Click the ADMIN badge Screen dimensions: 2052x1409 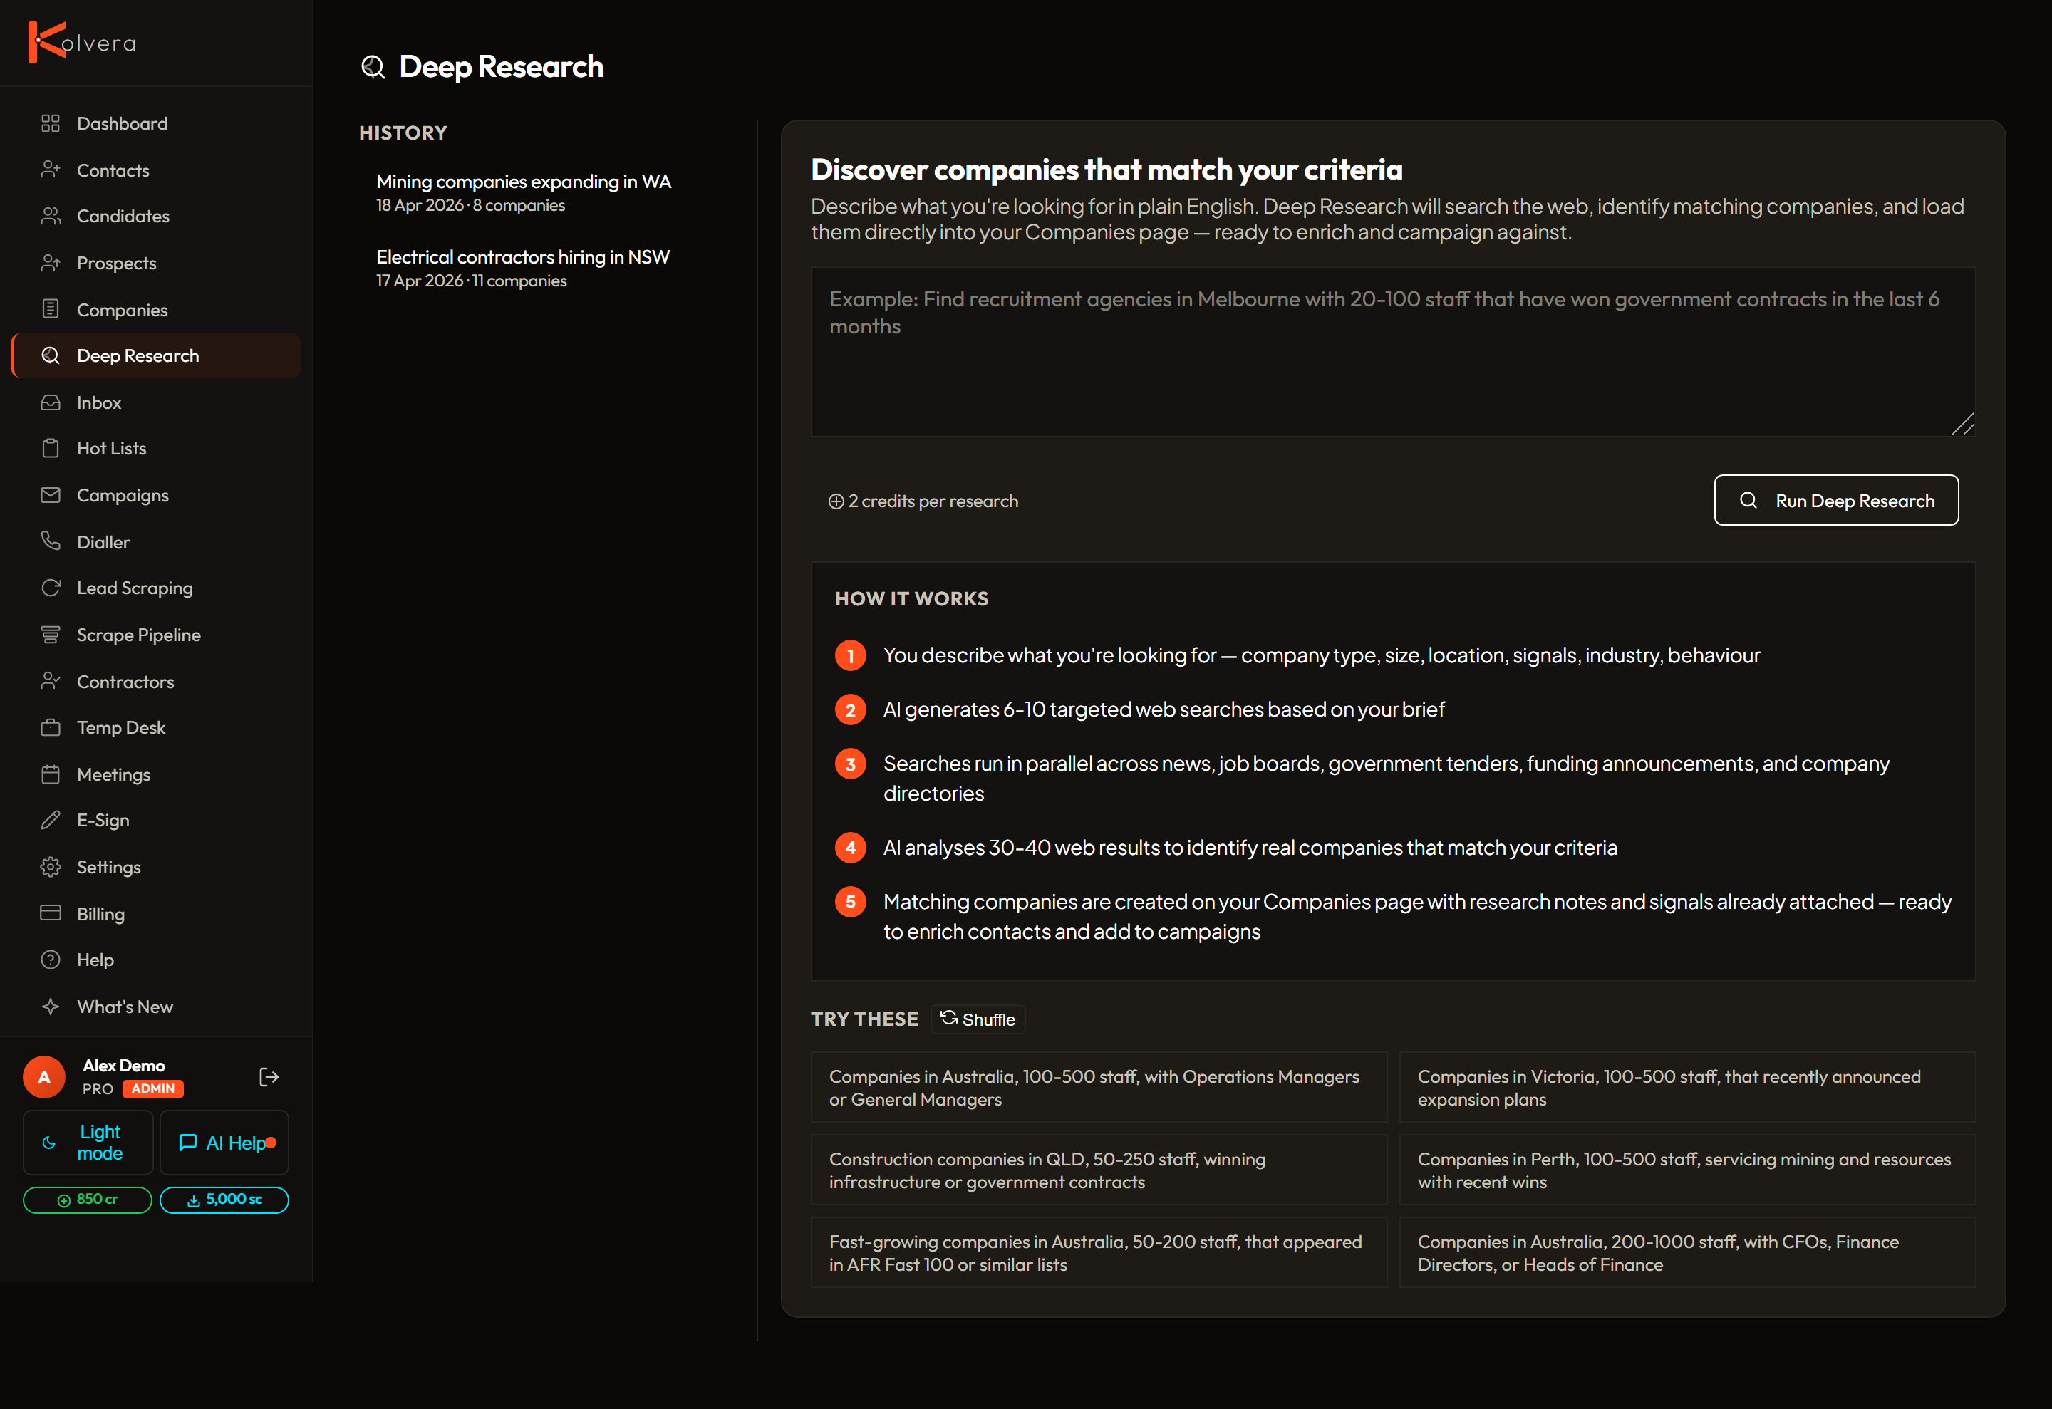coord(152,1088)
